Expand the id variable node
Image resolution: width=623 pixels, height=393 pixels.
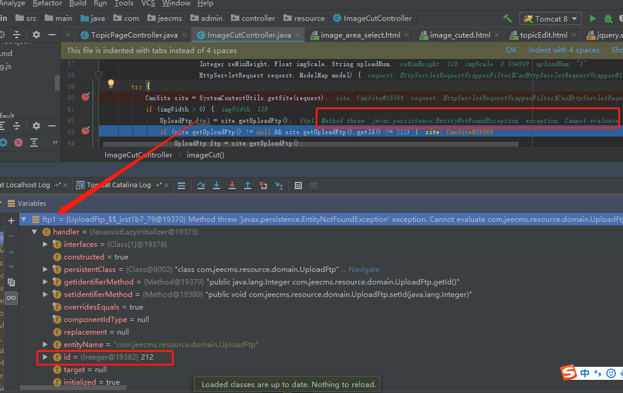(x=45, y=357)
